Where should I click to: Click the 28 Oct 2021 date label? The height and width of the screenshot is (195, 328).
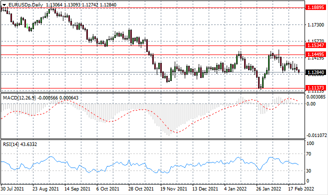click(x=141, y=188)
